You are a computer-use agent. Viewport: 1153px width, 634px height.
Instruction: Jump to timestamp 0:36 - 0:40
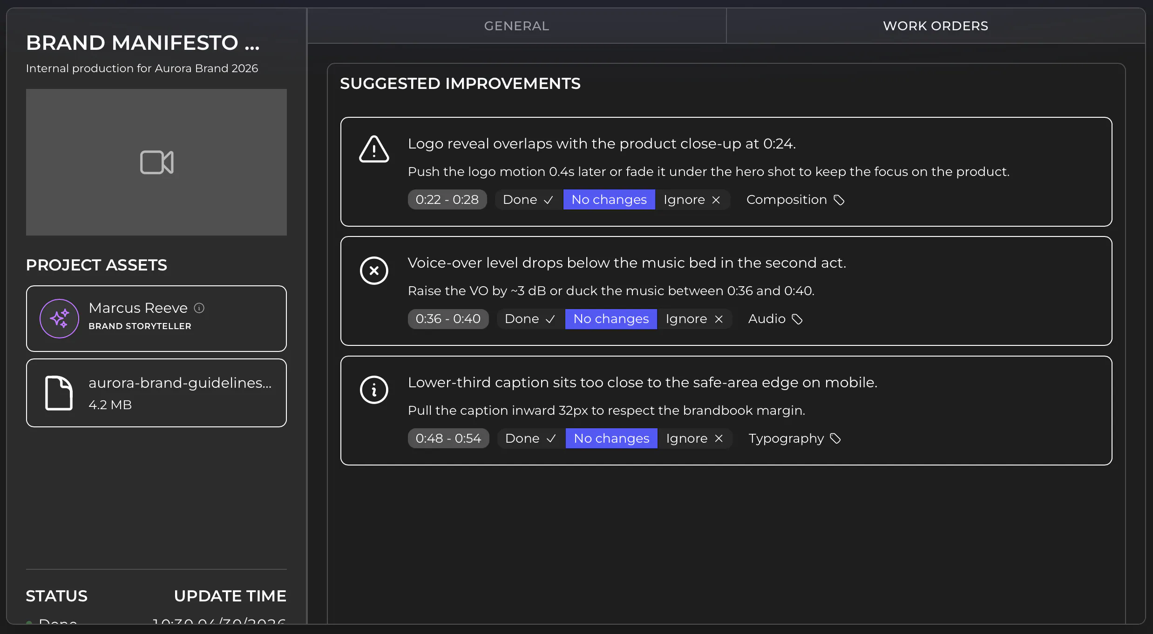coord(448,319)
